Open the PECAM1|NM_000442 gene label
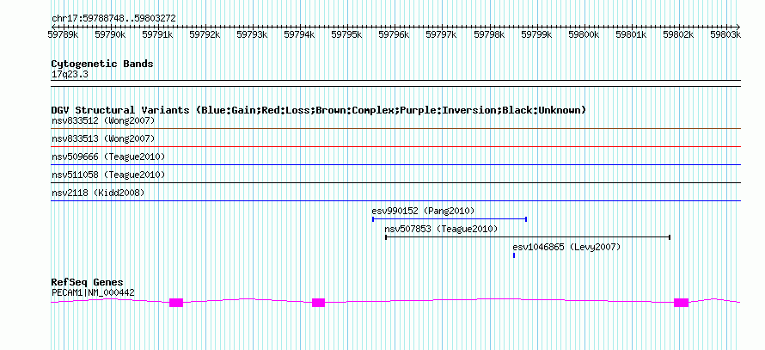This screenshot has width=765, height=350. click(93, 293)
